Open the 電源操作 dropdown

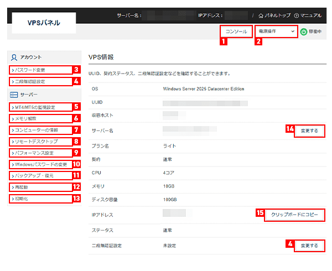(x=277, y=32)
